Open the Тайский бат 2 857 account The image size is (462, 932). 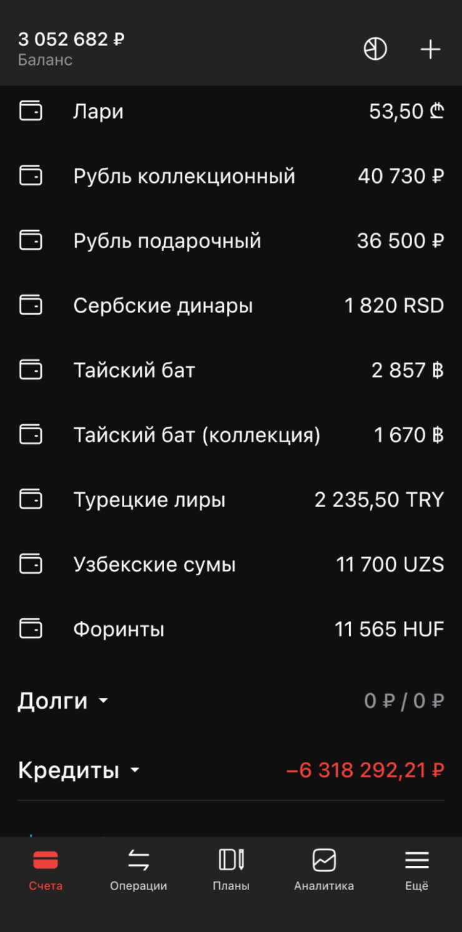134,371
